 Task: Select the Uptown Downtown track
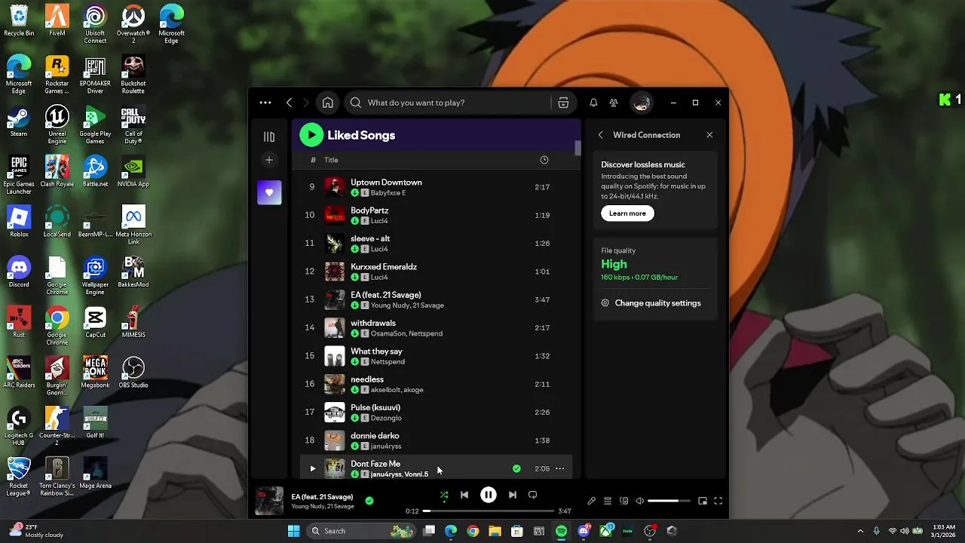pos(436,187)
